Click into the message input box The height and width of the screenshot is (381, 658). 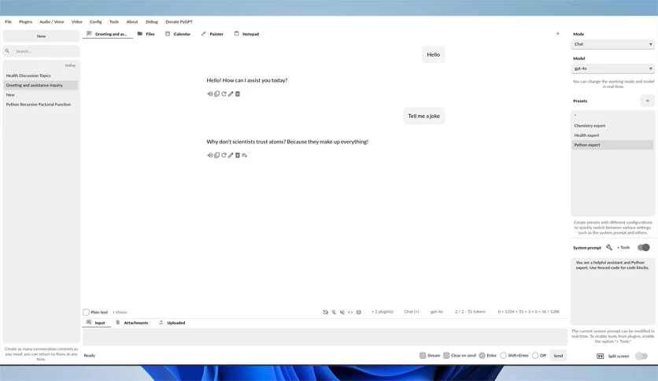pyautogui.click(x=325, y=337)
